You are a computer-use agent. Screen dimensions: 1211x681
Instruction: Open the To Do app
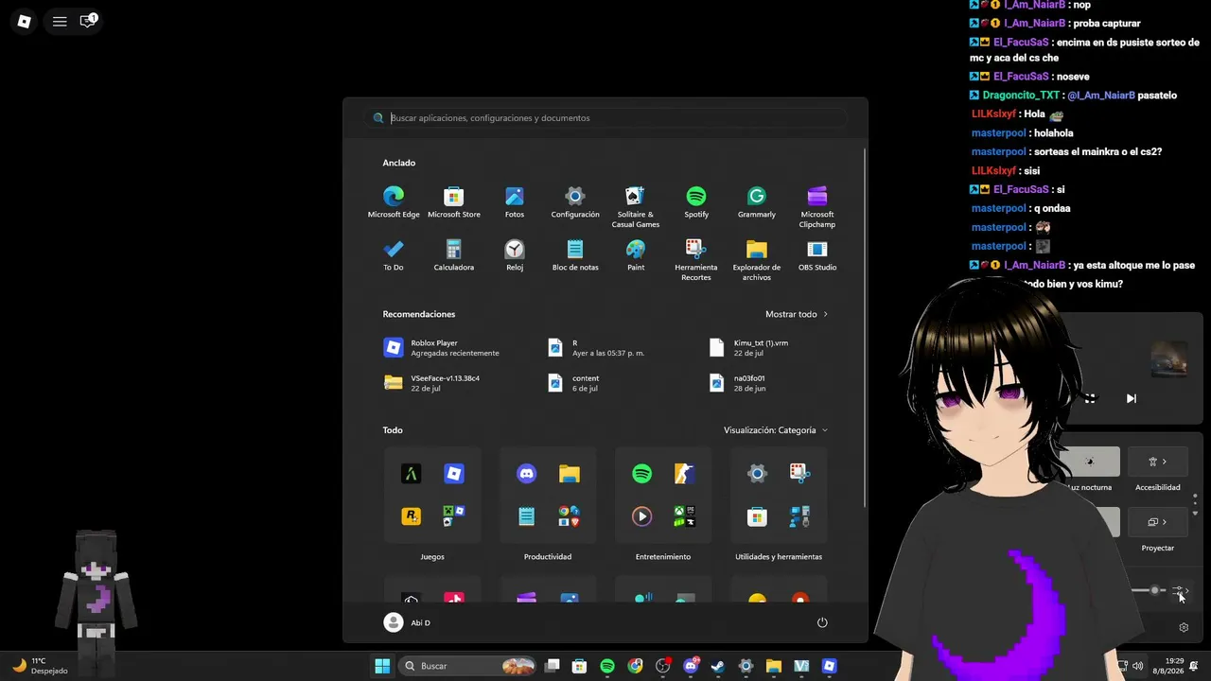394,255
